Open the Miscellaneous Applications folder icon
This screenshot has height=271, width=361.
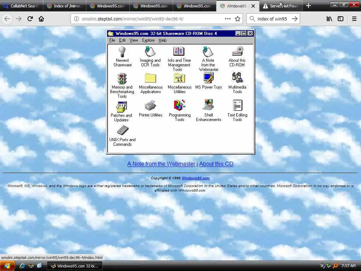(150, 78)
